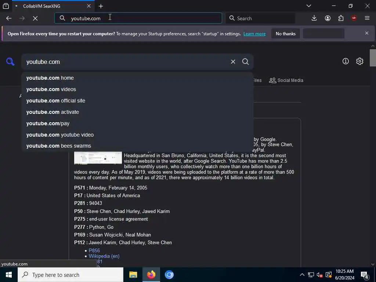Dismiss the startup notification bar

367,33
